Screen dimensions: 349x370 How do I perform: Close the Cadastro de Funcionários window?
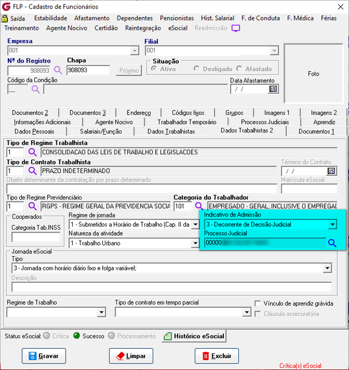[x=340, y=7]
